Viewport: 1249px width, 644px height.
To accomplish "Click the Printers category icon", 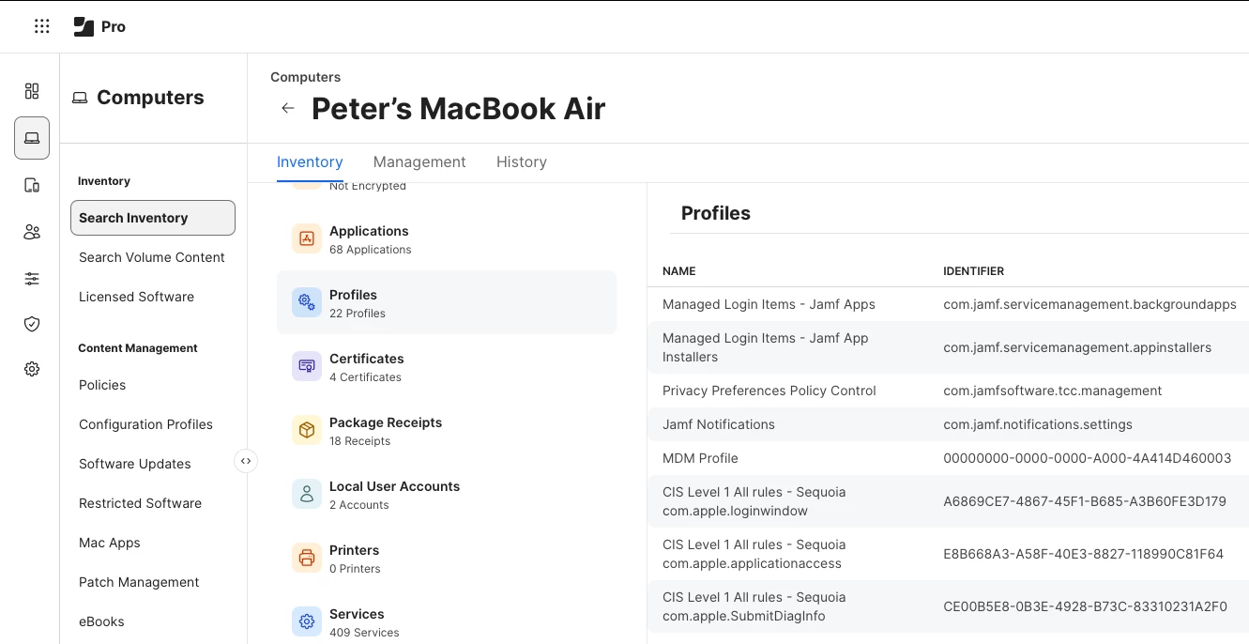I will pyautogui.click(x=307, y=558).
